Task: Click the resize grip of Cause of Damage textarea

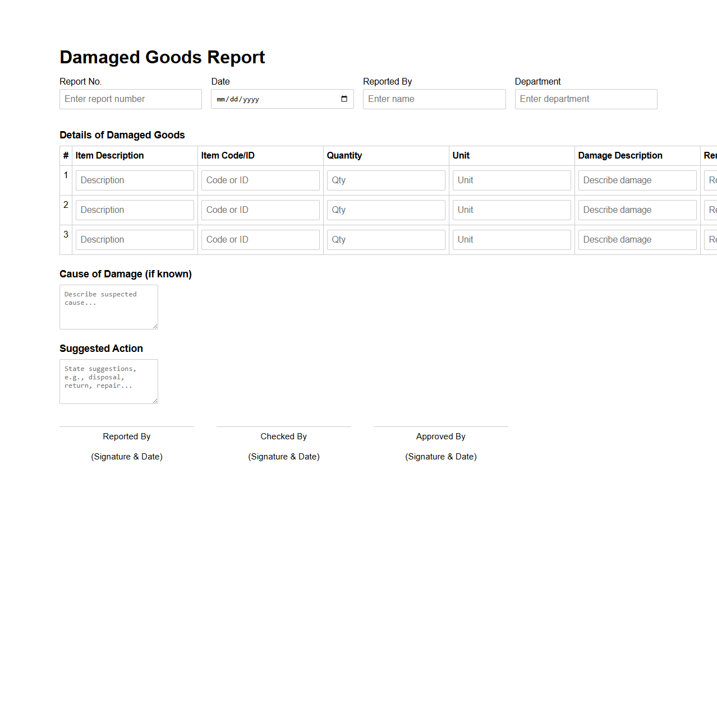Action: click(x=155, y=326)
